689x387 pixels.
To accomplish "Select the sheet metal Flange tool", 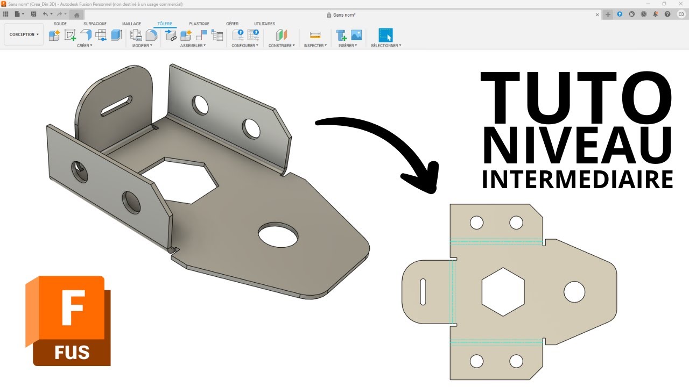I will pyautogui.click(x=86, y=35).
